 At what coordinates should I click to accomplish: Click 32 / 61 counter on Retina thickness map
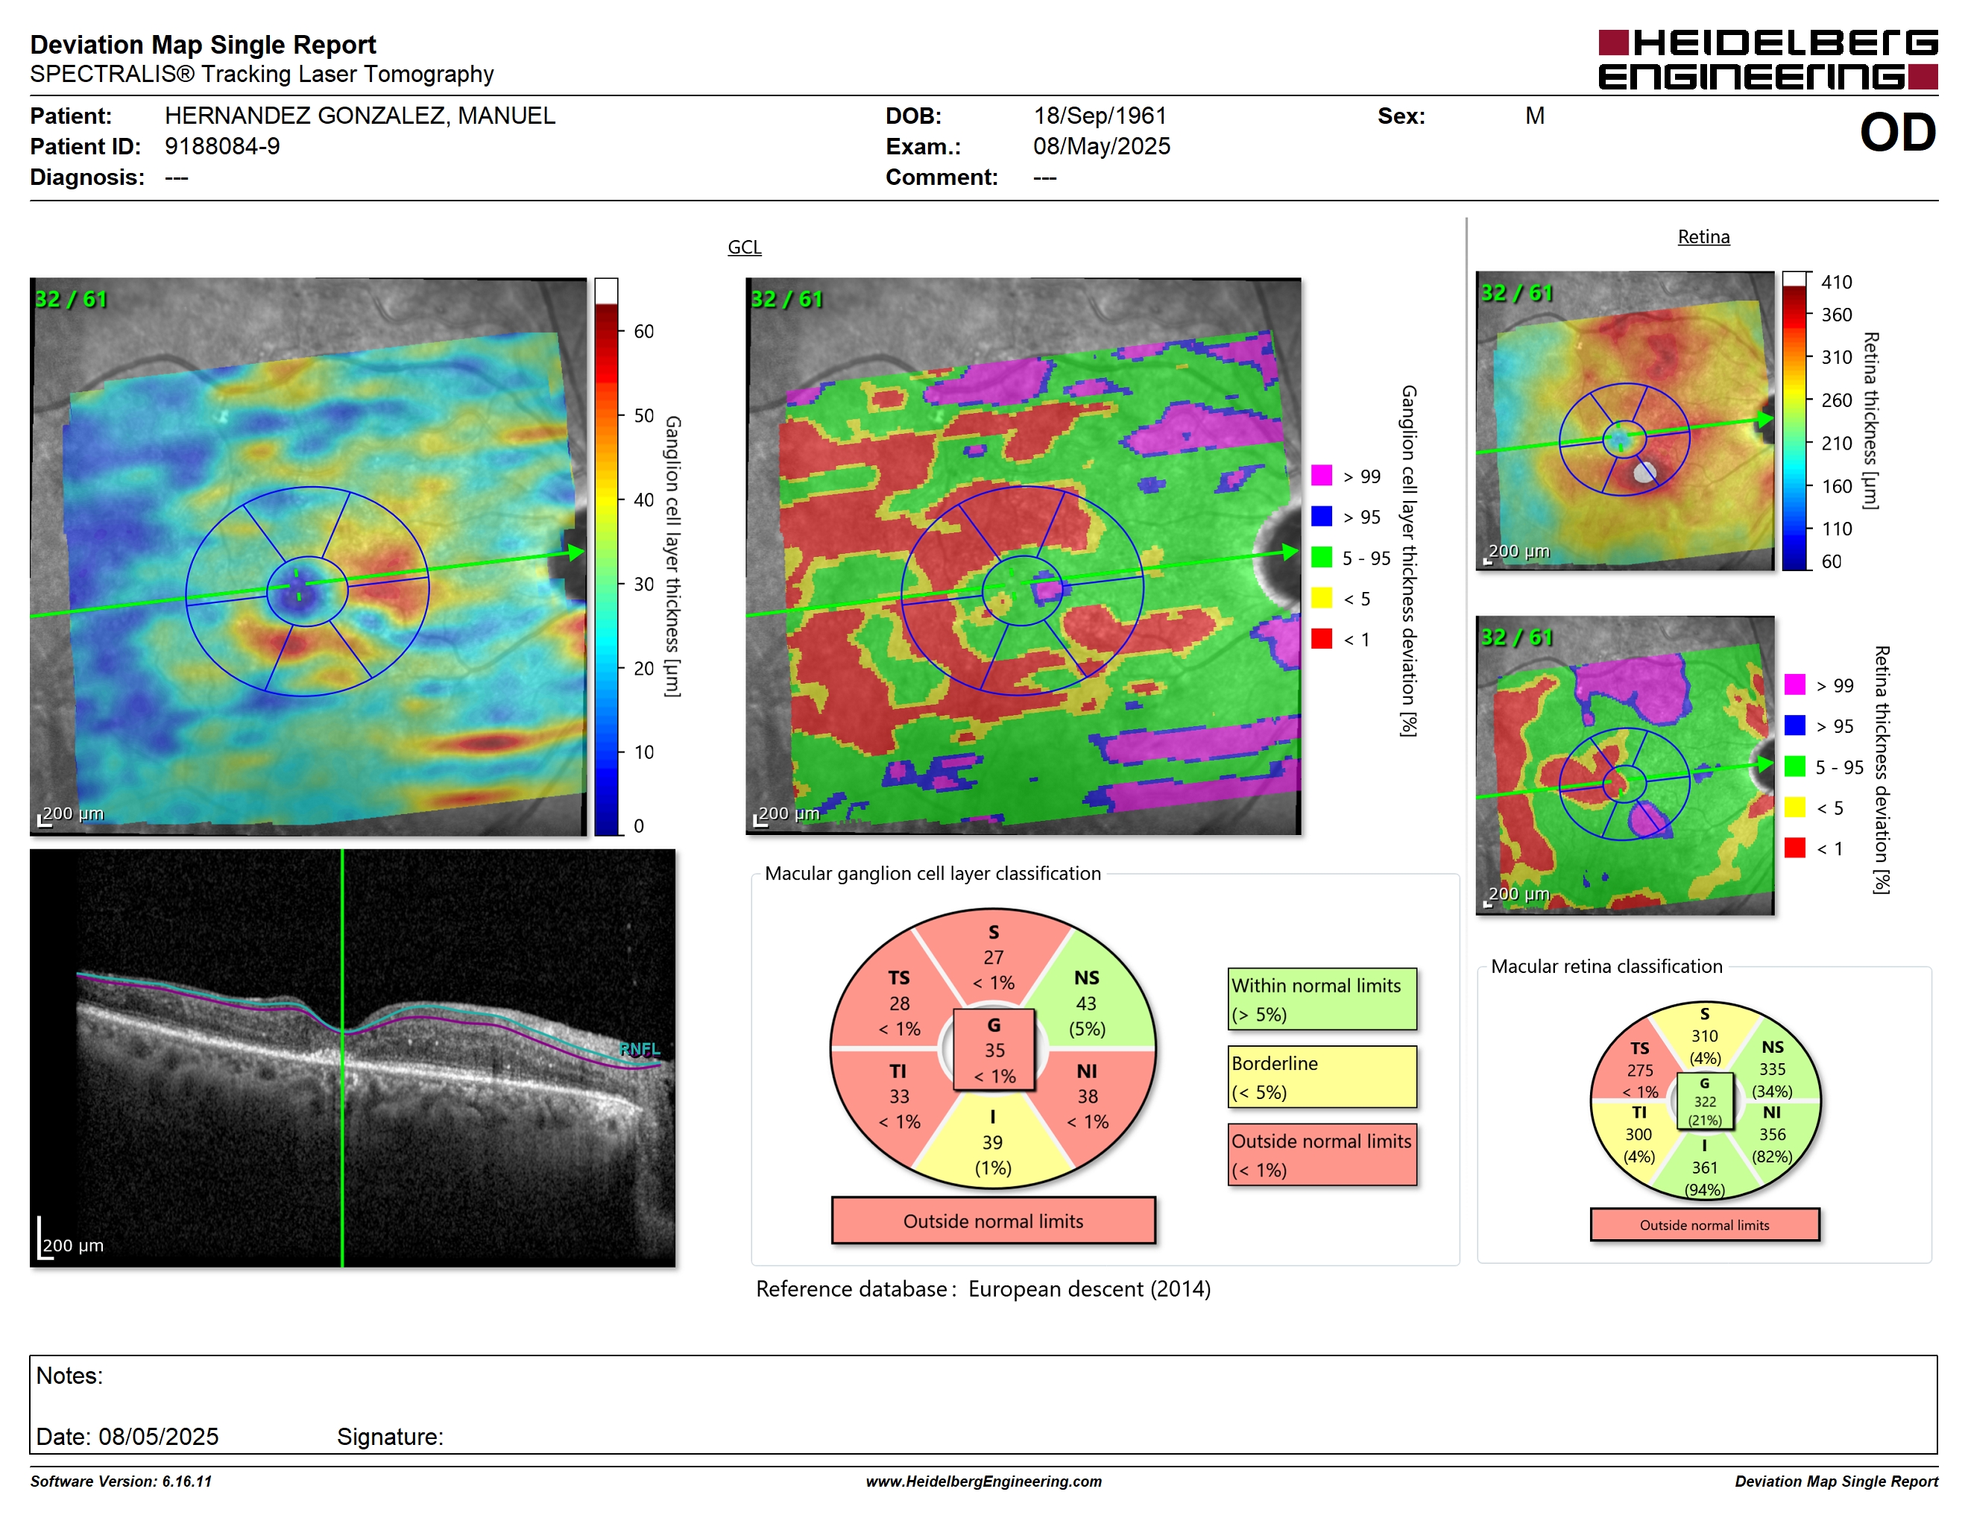click(x=1516, y=293)
